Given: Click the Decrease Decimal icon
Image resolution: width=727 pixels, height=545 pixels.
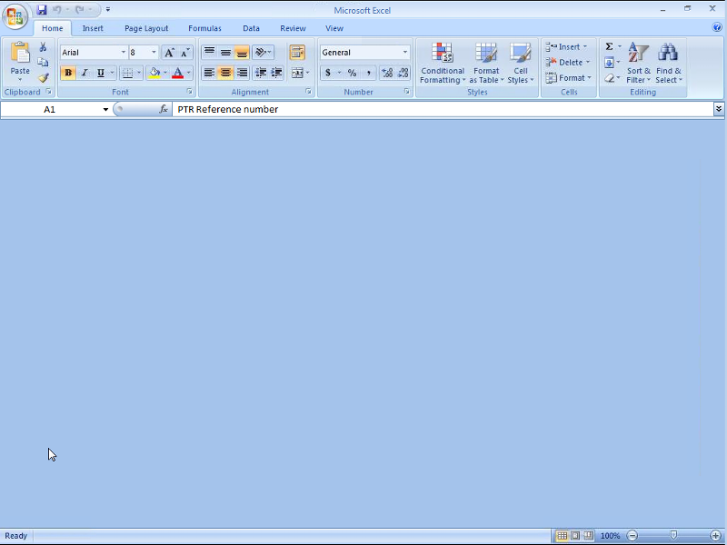Looking at the screenshot, I should tap(403, 73).
